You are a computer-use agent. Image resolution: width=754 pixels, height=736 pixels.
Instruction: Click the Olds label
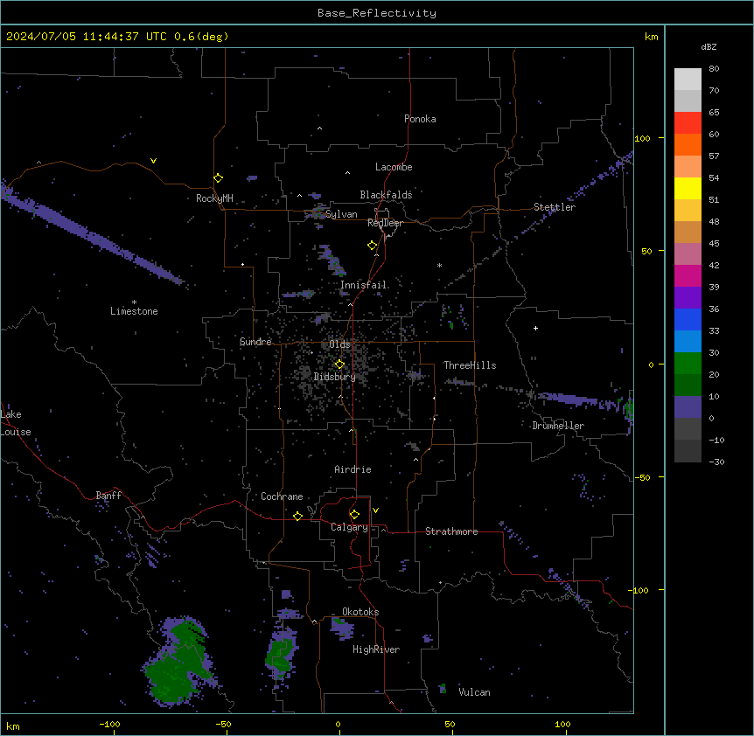pyautogui.click(x=339, y=344)
